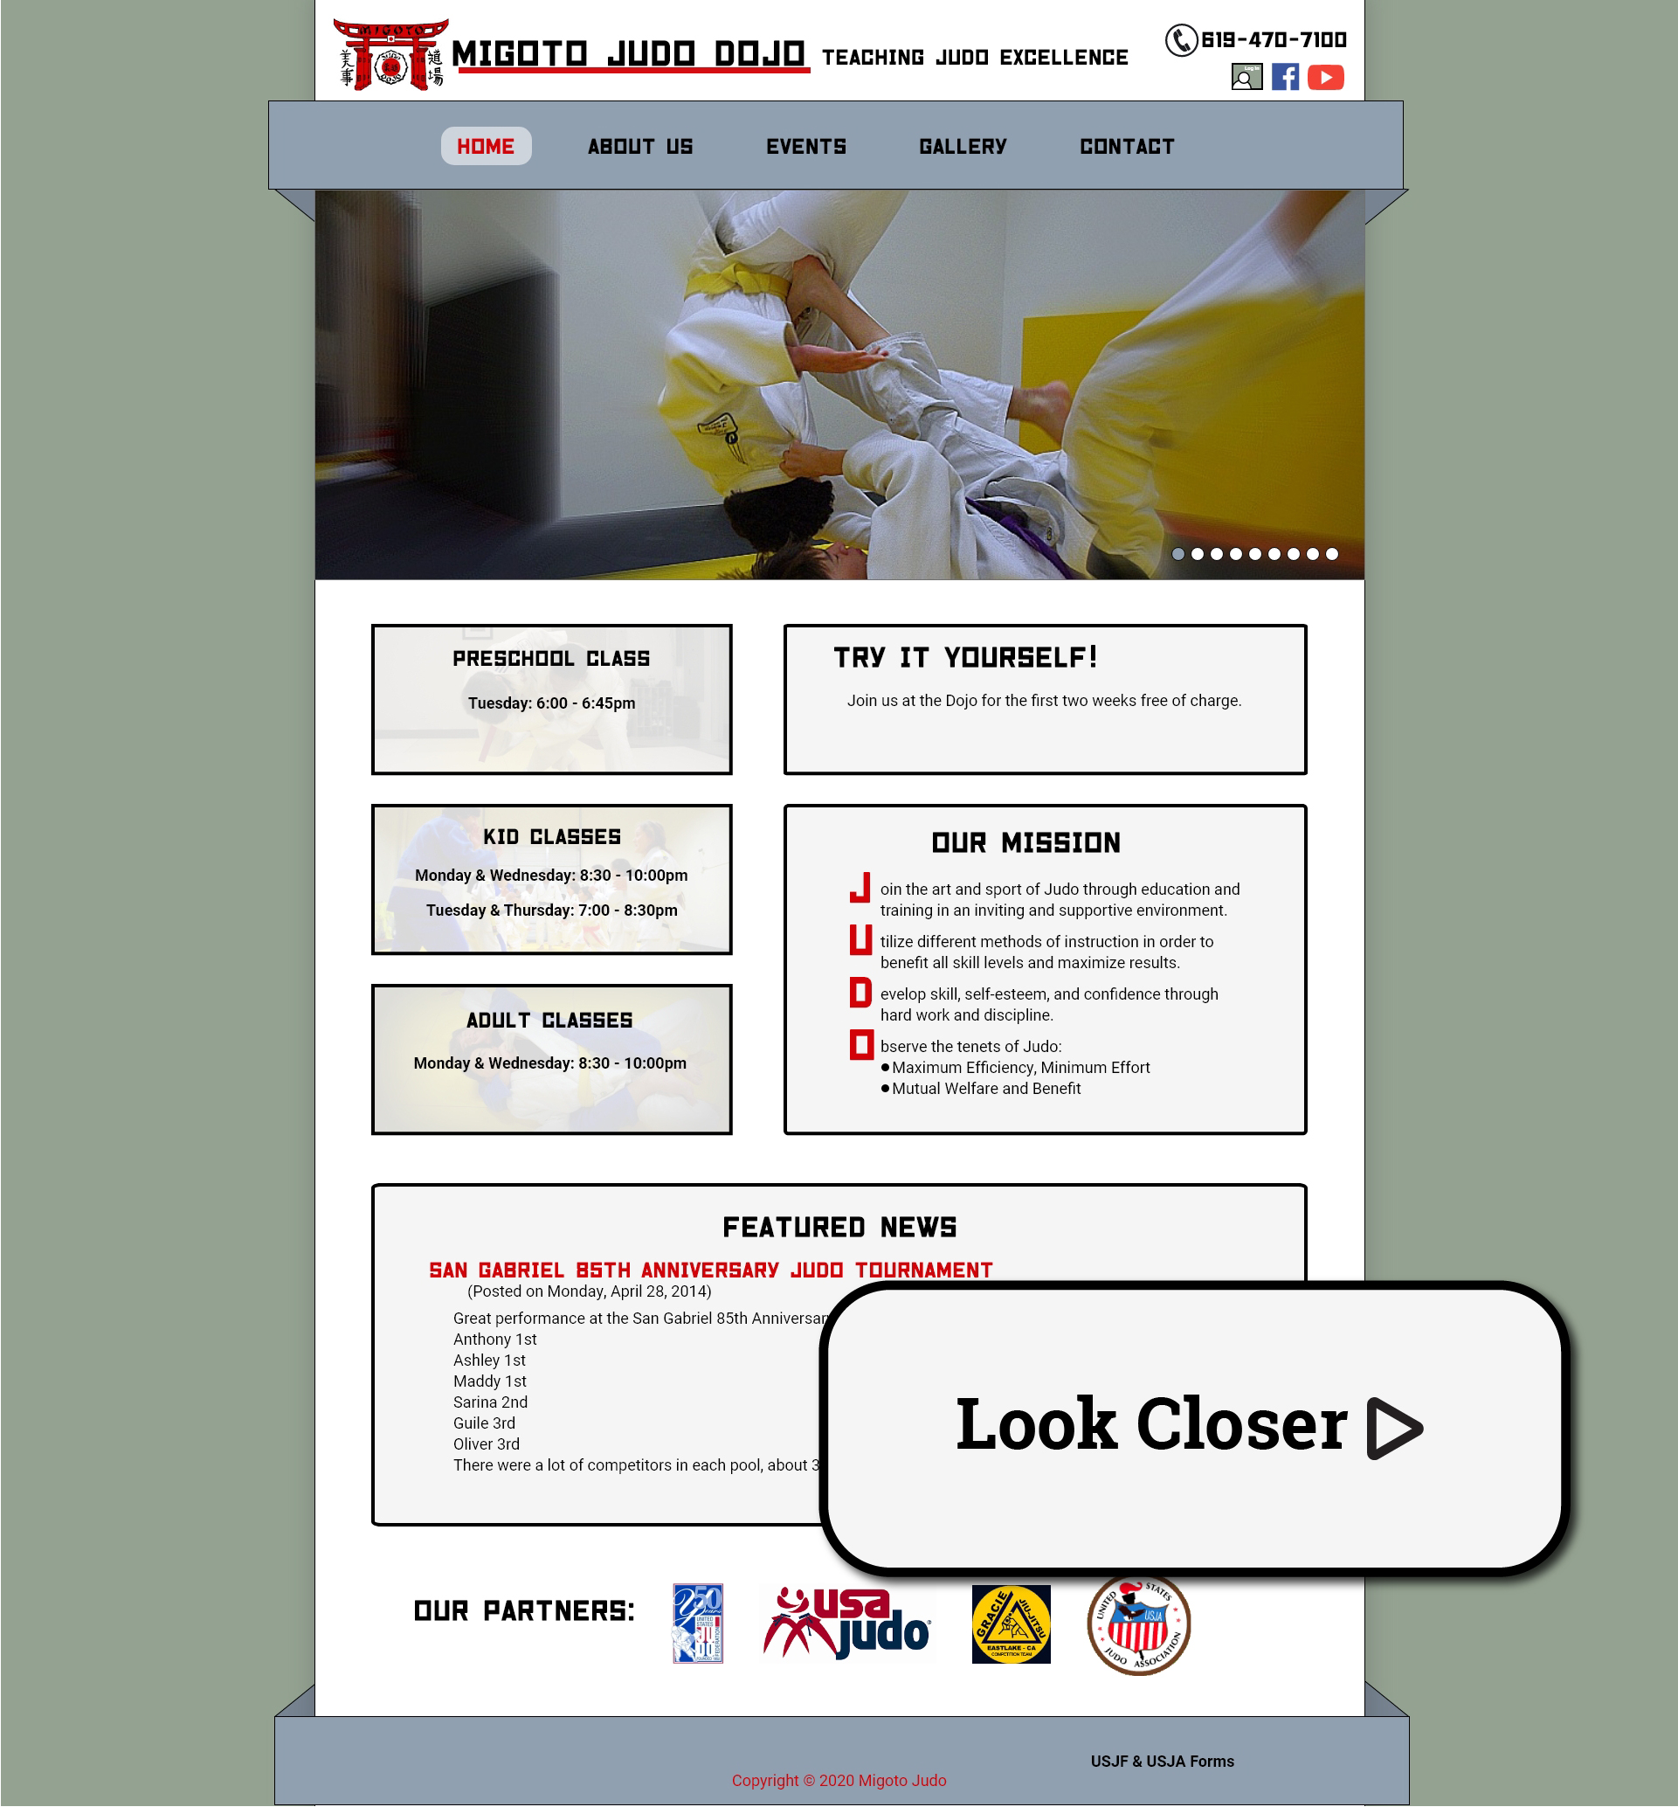The image size is (1678, 1807).
Task: Click the San Gabriel 85th Anniversary tournament link
Action: point(711,1269)
